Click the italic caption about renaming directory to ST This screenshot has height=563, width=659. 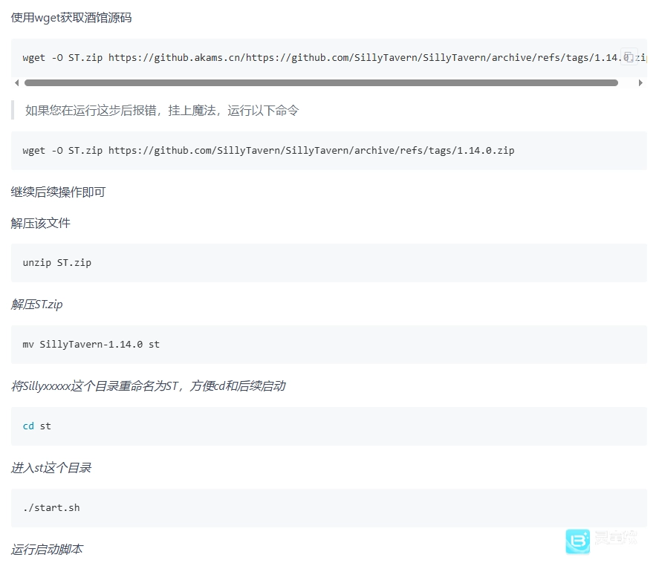click(x=148, y=386)
